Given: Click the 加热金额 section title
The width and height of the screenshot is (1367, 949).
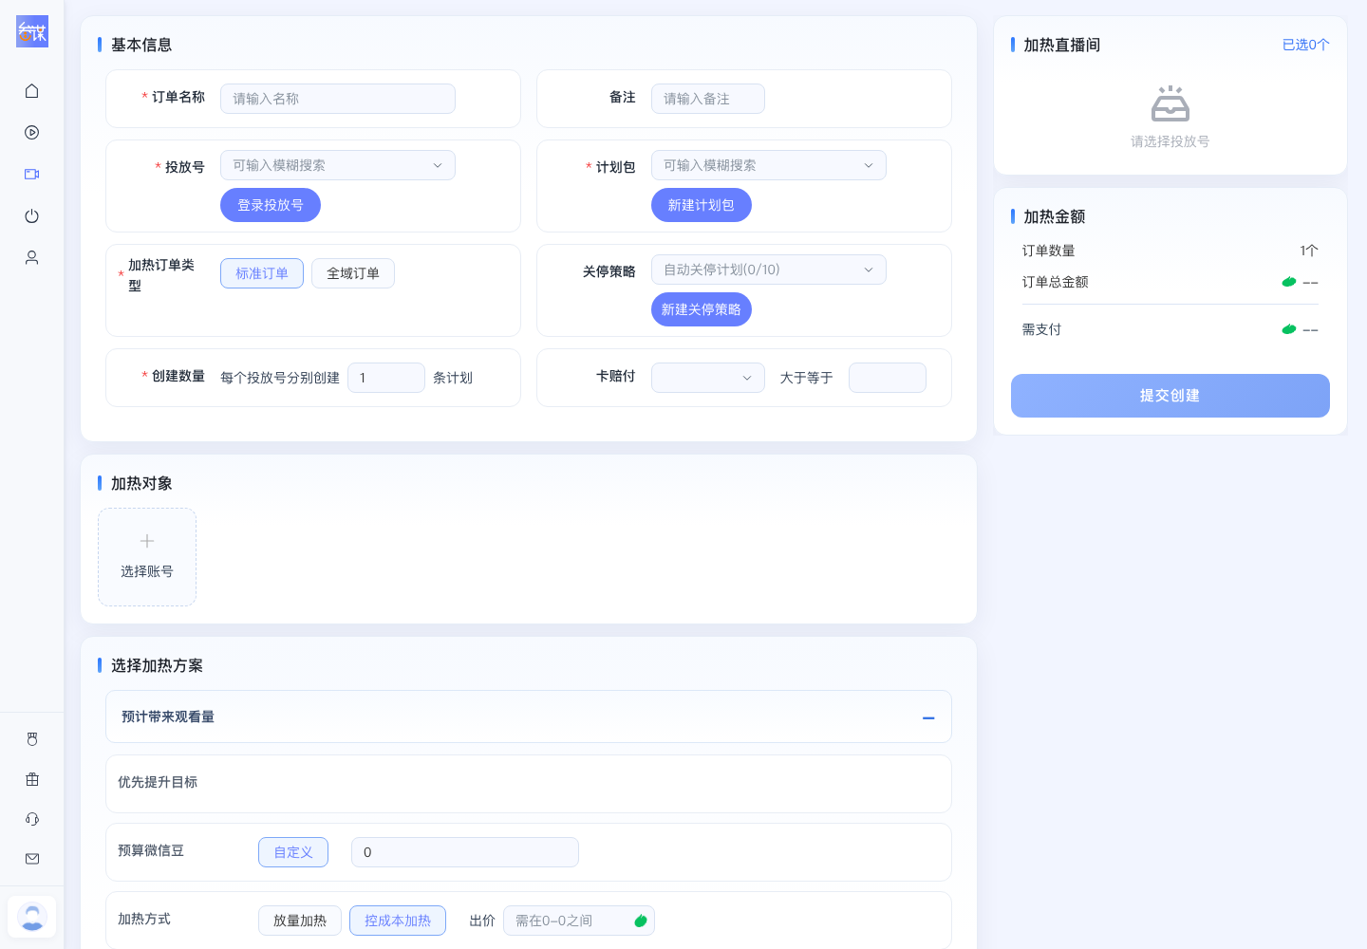Looking at the screenshot, I should (1054, 216).
